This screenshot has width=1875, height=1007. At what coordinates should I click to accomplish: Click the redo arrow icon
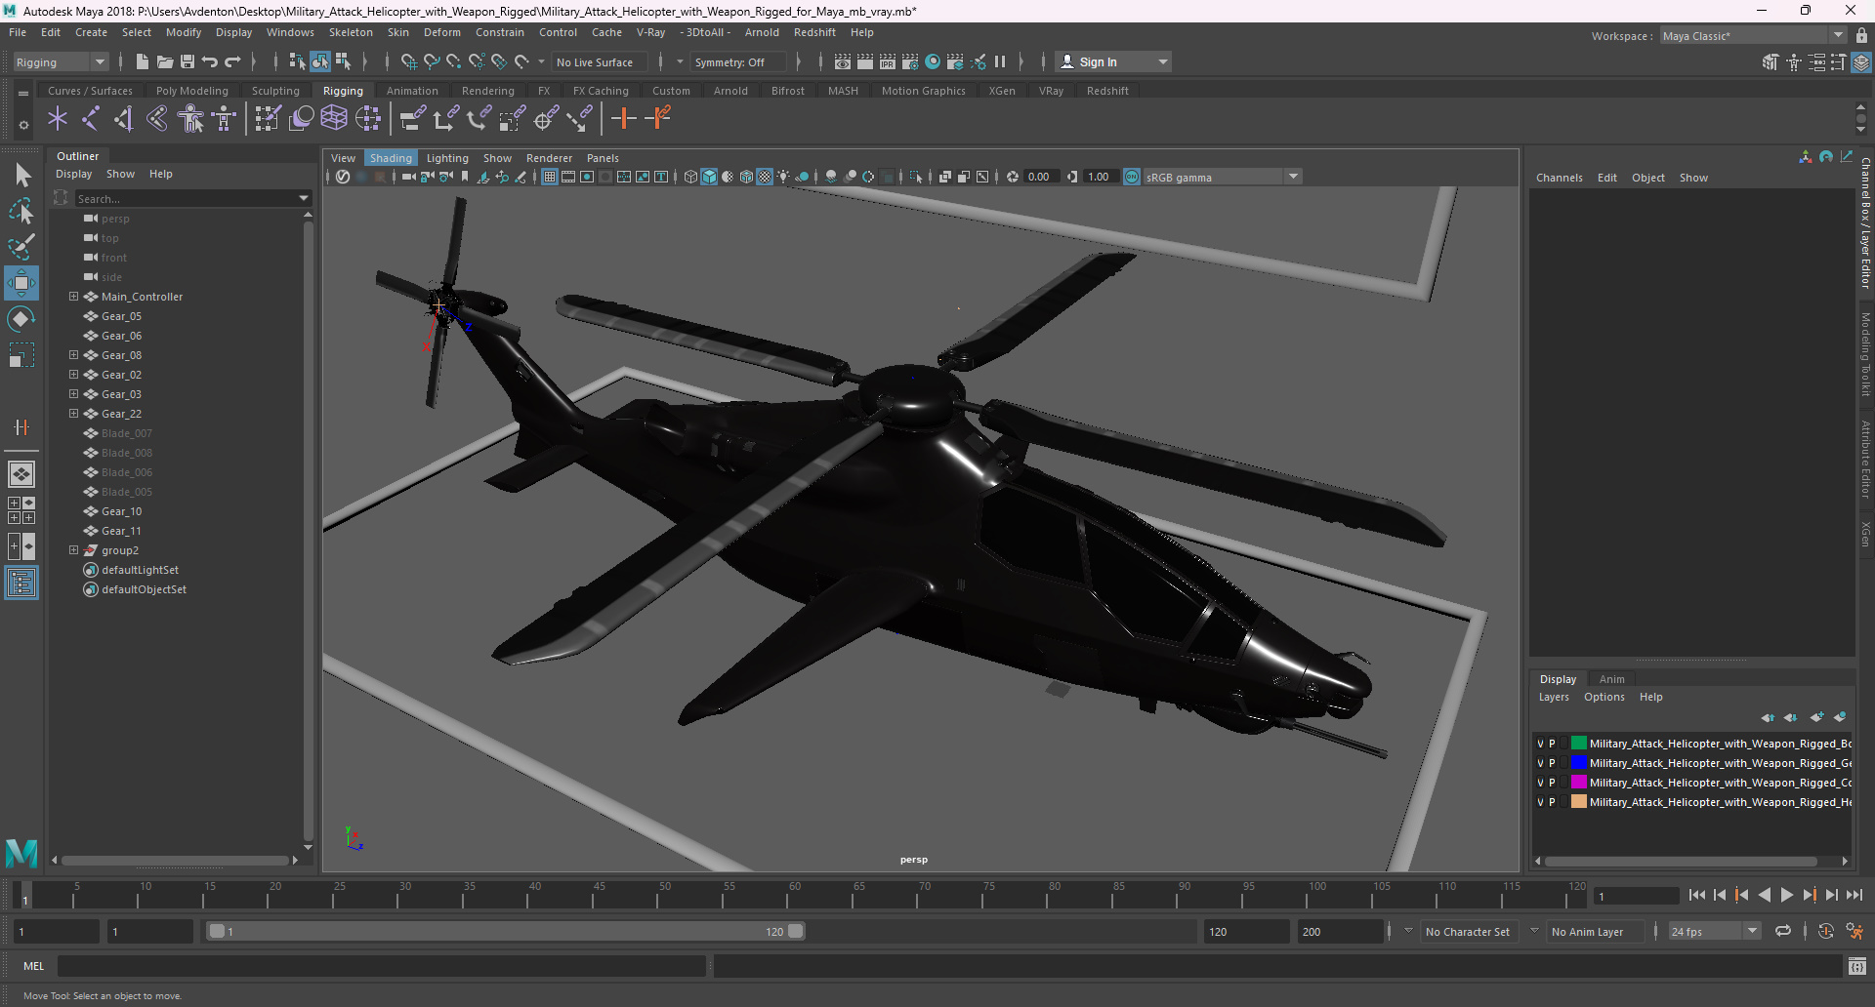coord(231,61)
